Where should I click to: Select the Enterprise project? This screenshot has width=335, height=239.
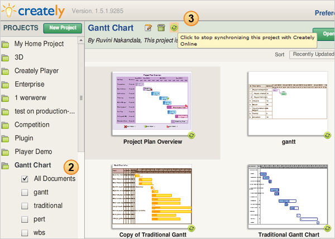tap(30, 85)
